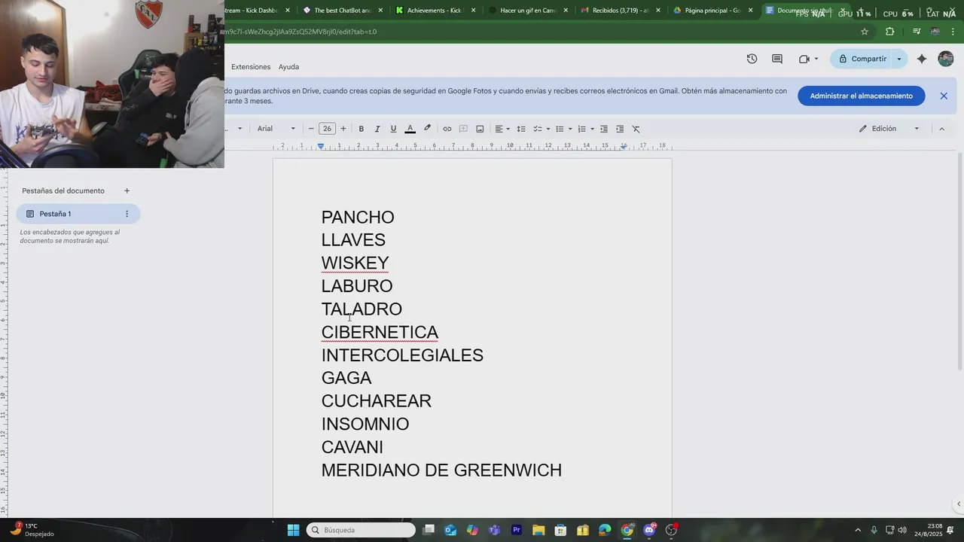
Task: Decrease the paragraph indent
Action: (603, 129)
